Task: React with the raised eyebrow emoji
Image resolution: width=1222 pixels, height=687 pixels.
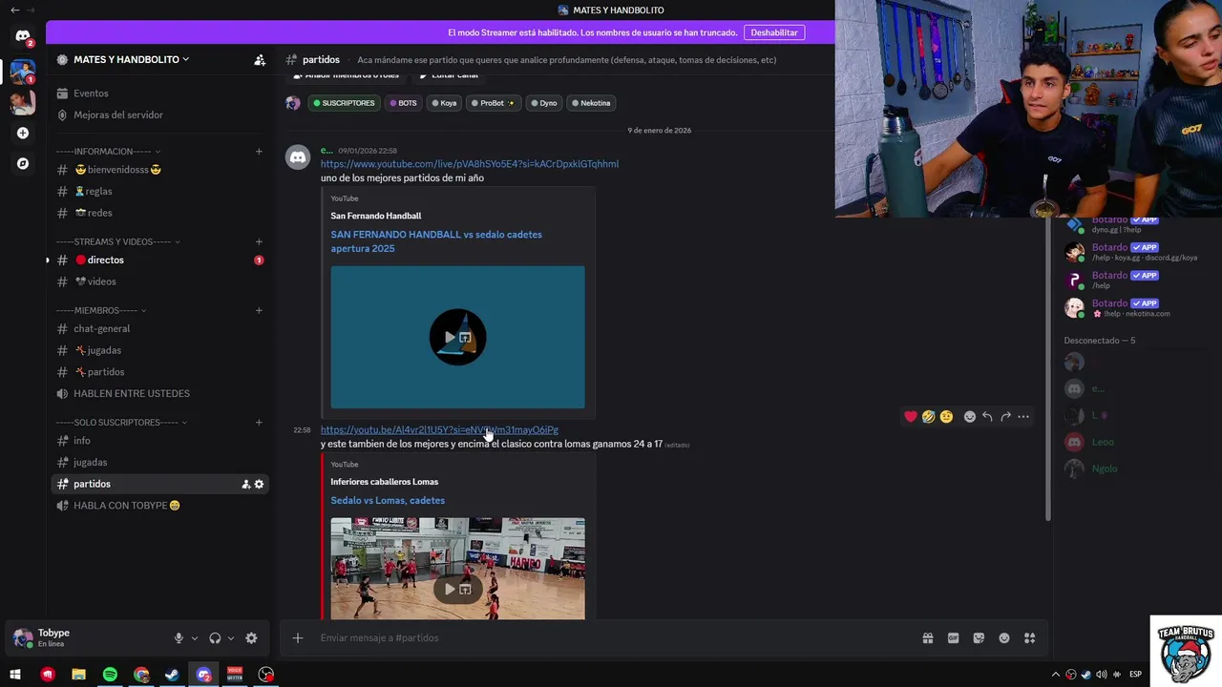Action: click(946, 416)
